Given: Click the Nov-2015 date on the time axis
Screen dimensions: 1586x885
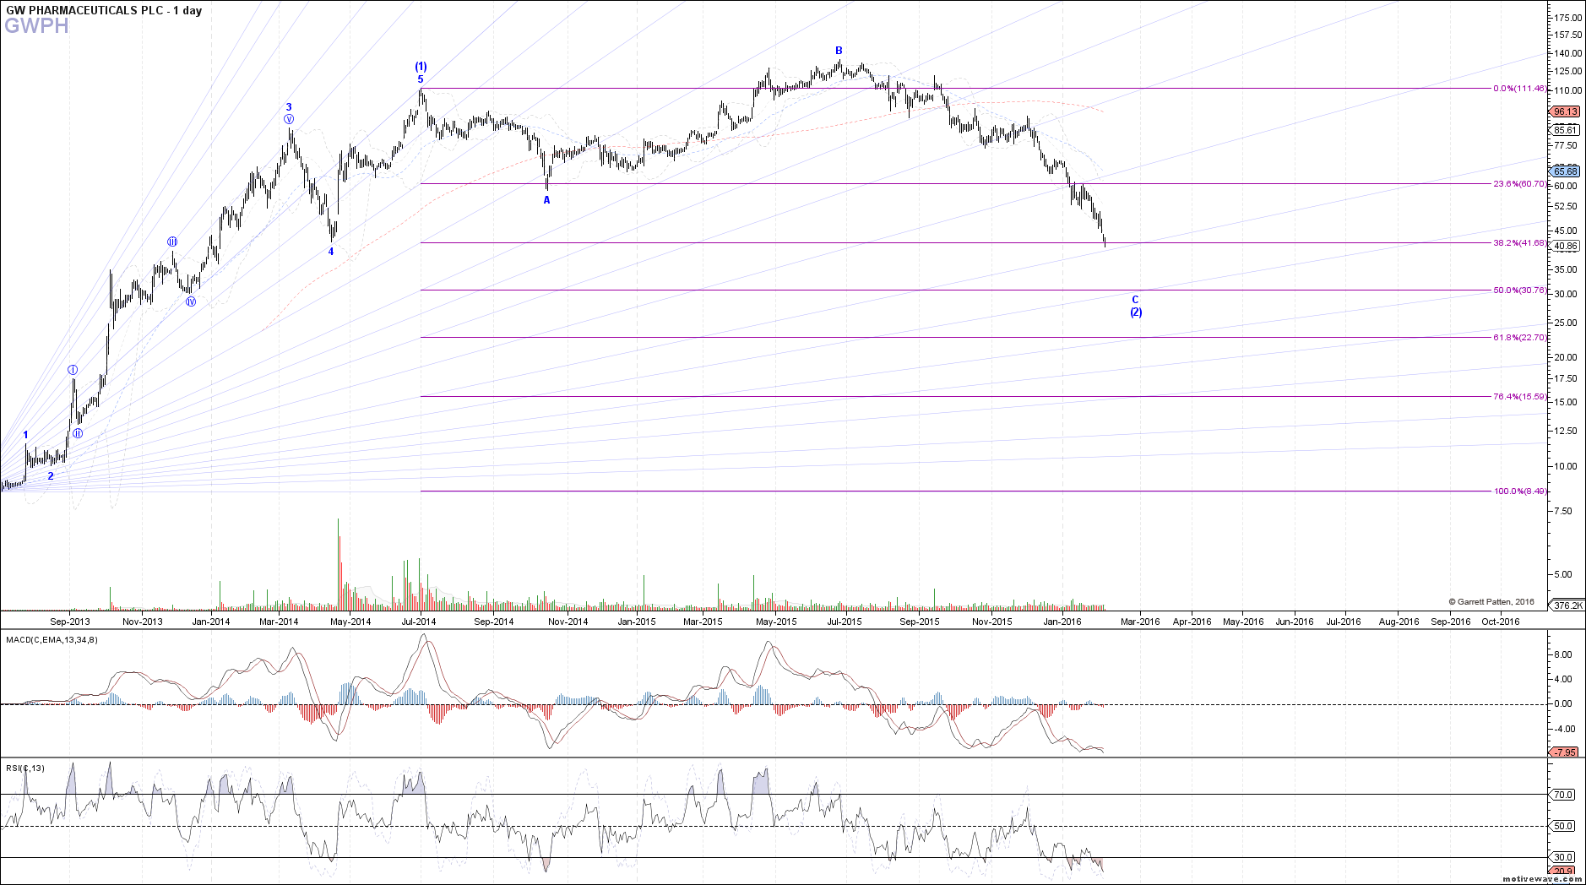Looking at the screenshot, I should 991,622.
